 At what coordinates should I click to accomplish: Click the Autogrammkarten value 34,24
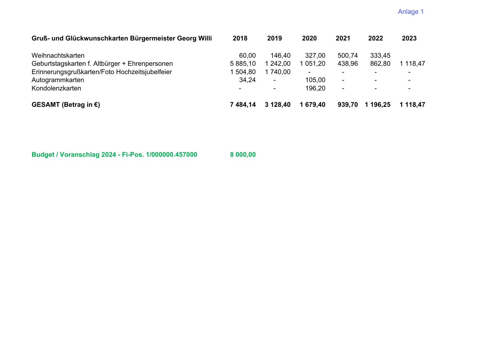(x=247, y=80)
